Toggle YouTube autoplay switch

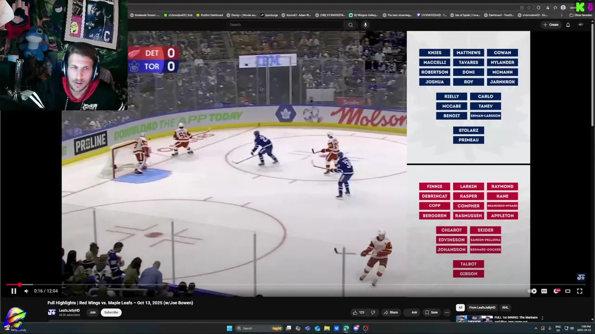[533, 291]
